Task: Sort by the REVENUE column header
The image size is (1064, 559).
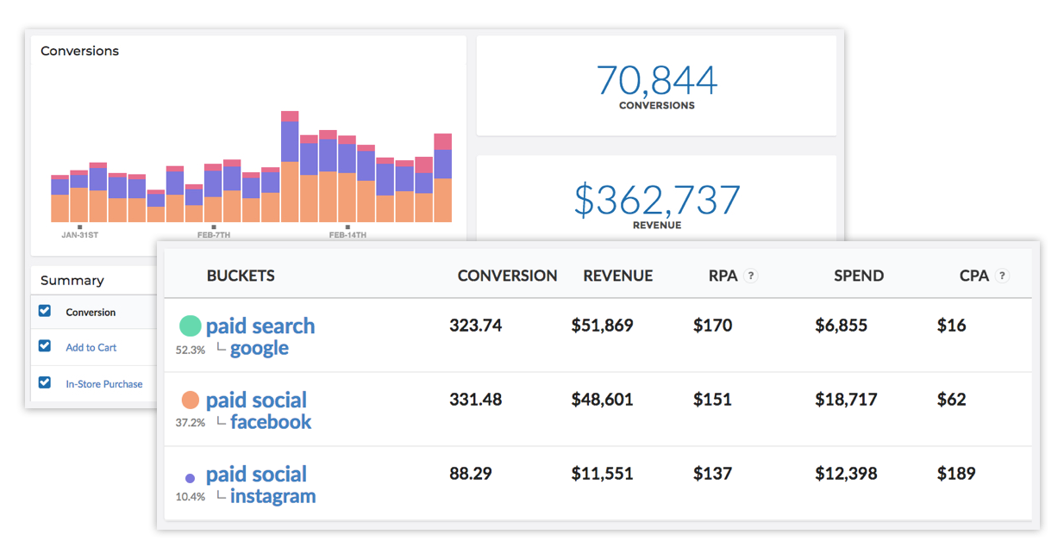Action: tap(618, 276)
